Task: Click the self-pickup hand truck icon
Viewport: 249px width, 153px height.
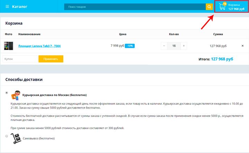Action: pos(16,138)
